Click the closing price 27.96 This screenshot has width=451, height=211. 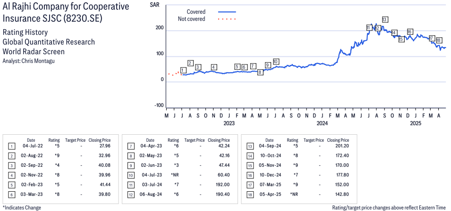coord(105,146)
